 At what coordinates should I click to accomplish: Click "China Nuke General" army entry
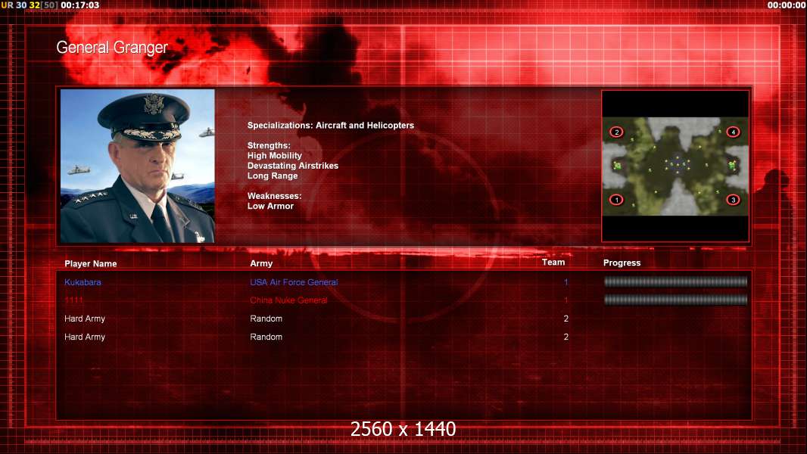pos(288,300)
